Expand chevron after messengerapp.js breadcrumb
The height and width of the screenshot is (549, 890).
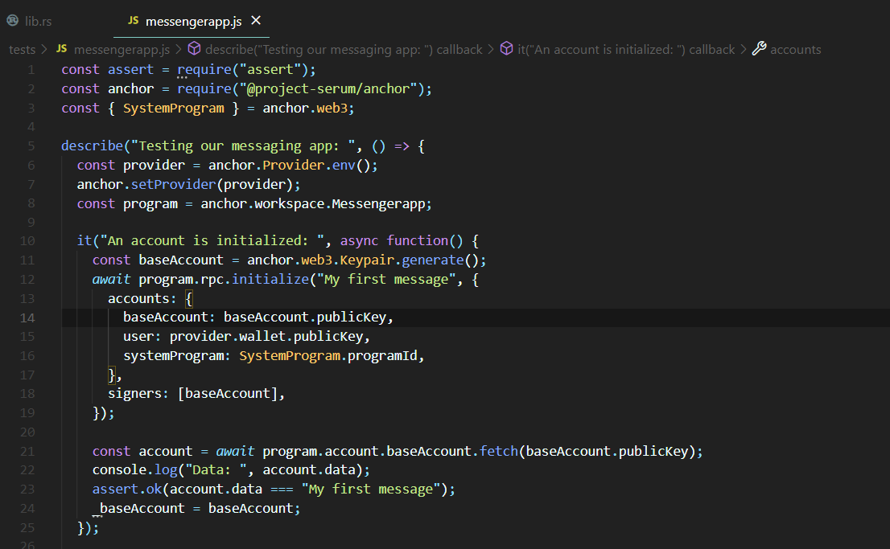point(178,50)
